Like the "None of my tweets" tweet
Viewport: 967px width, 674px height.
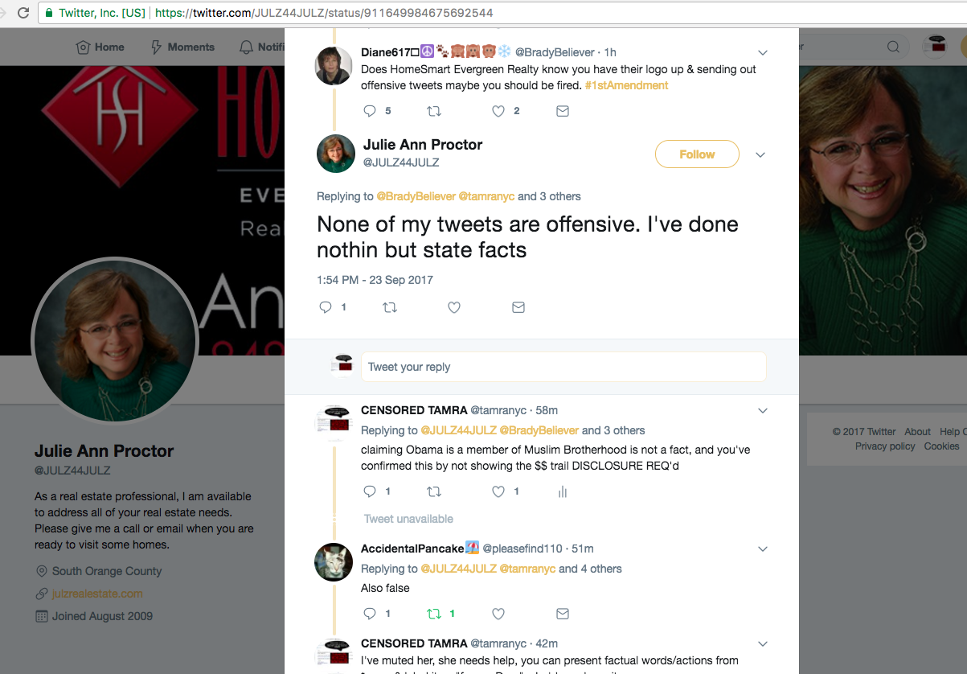(454, 307)
